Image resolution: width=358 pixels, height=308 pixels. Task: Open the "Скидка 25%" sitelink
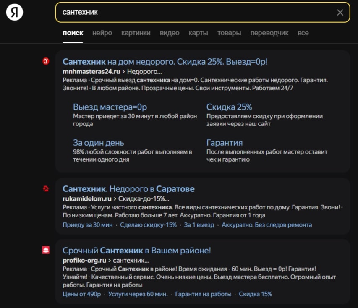pyautogui.click(x=229, y=107)
